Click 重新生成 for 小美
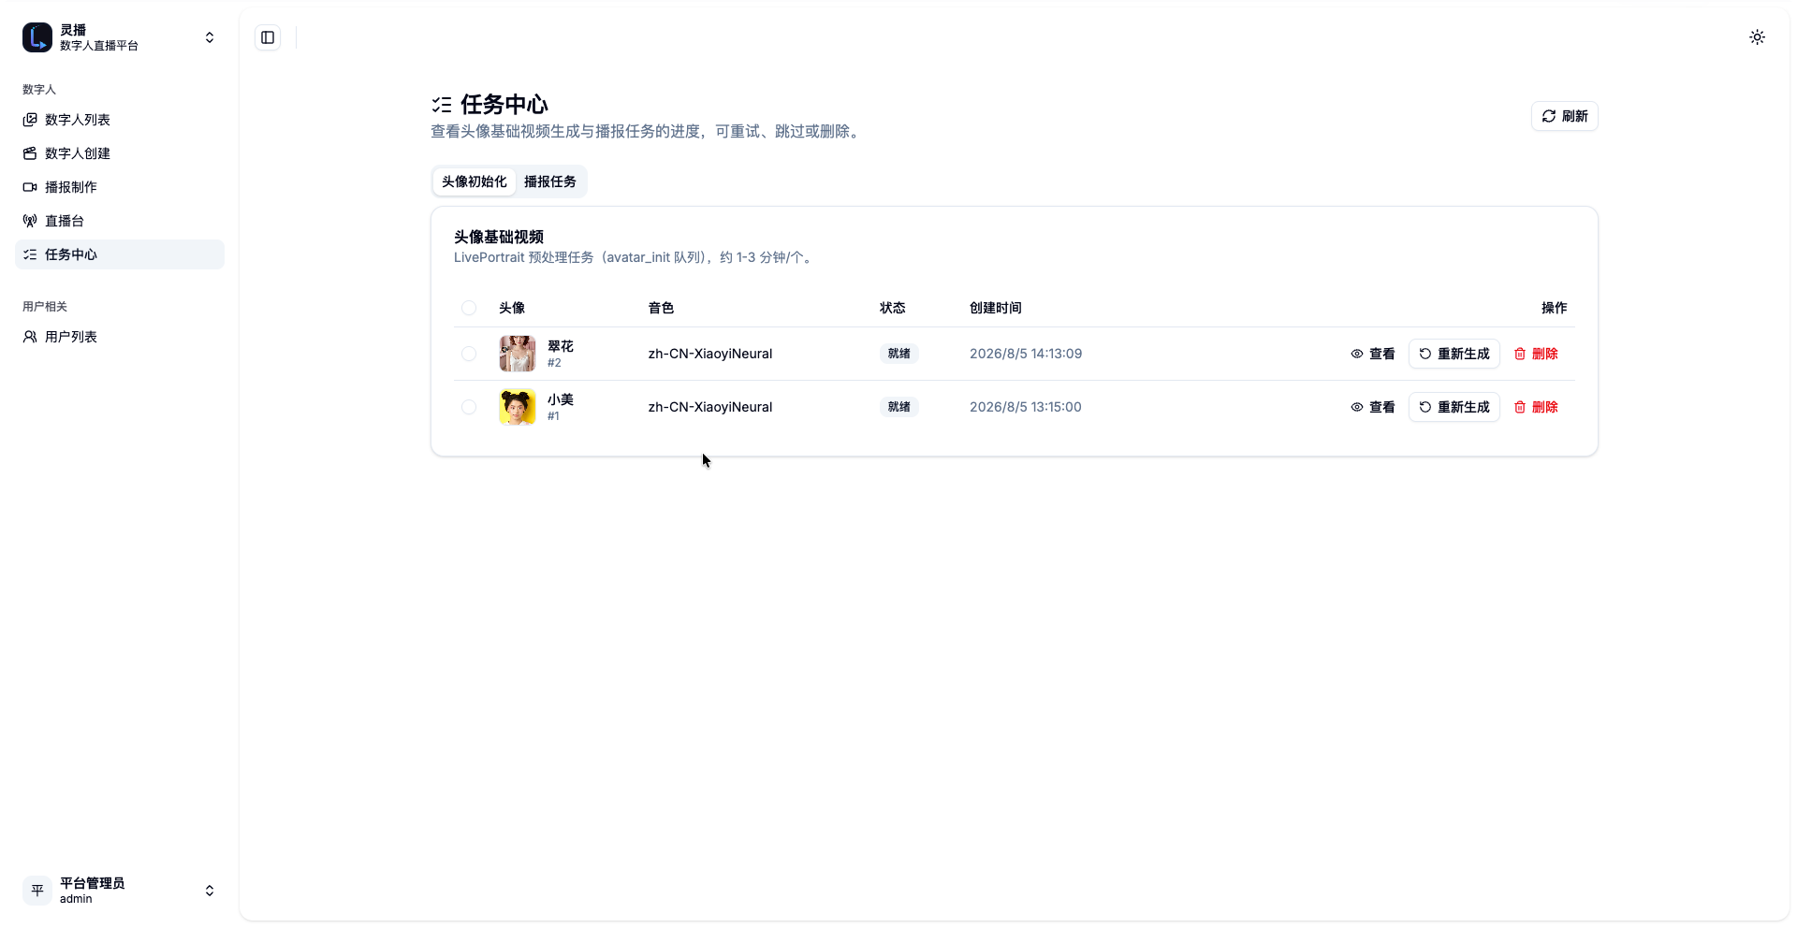1797x928 pixels. click(1454, 407)
